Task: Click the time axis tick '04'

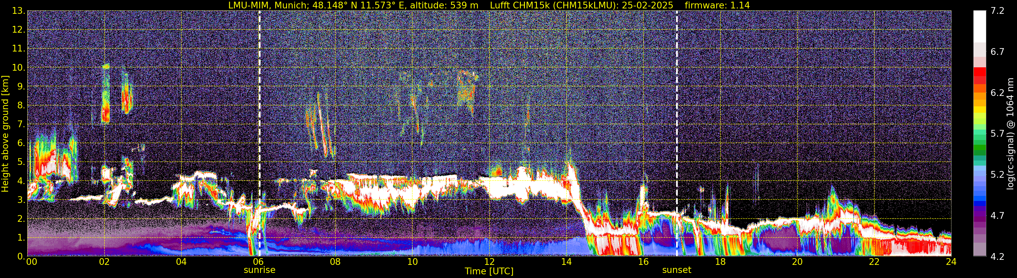Action: point(181,262)
